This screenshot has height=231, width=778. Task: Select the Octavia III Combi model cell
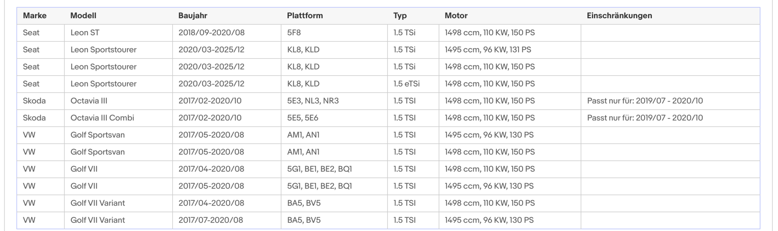tap(119, 118)
